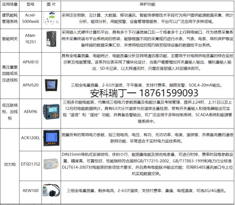Click the ACR120EL blue-screen meter image
Screen dimensions: 235x205
tap(51, 138)
